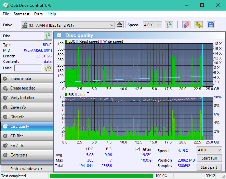Image resolution: width=226 pixels, height=179 pixels.
Task: Open the test speed dropdown above Start full
Action: pyautogui.click(x=209, y=150)
